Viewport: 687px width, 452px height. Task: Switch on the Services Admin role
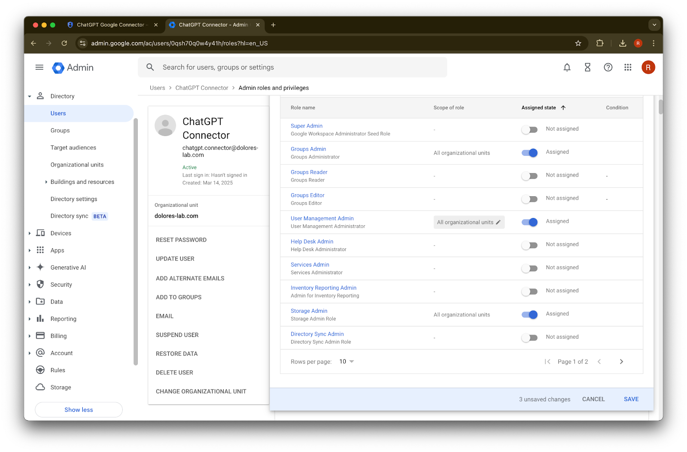point(529,269)
